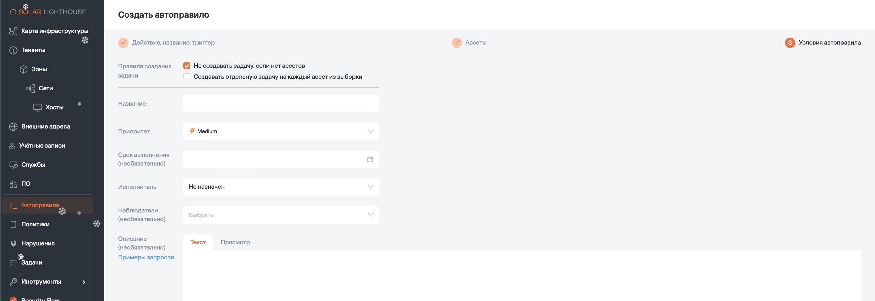
Task: Click the step 3 number badge
Action: (x=790, y=43)
